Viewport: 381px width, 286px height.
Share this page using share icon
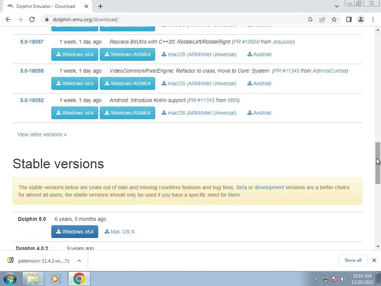click(x=322, y=19)
